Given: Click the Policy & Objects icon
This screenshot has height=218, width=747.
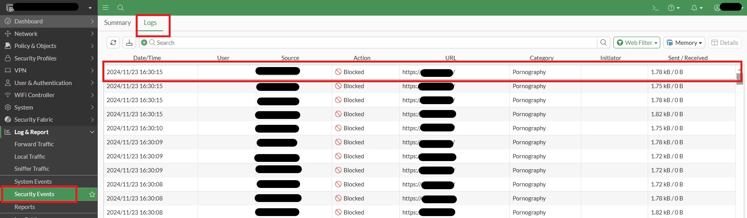Looking at the screenshot, I should click(x=8, y=46).
